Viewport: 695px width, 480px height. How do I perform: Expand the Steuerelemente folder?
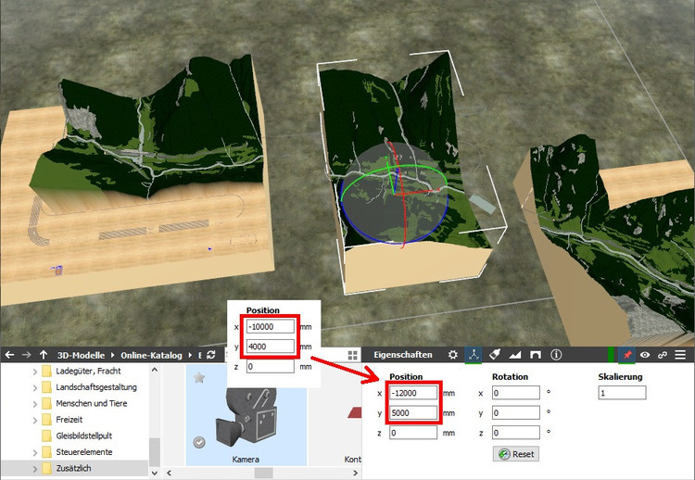pos(35,452)
